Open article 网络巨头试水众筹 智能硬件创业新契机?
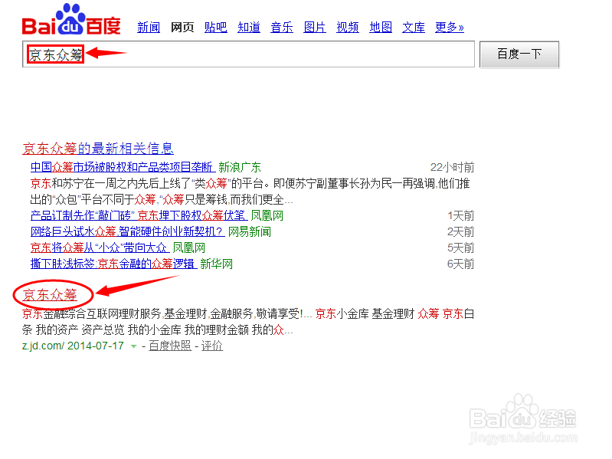612x459 pixels. [127, 232]
